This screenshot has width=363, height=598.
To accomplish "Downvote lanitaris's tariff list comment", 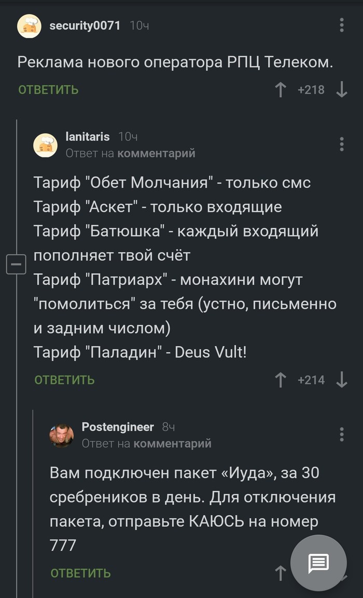I will coord(341,380).
